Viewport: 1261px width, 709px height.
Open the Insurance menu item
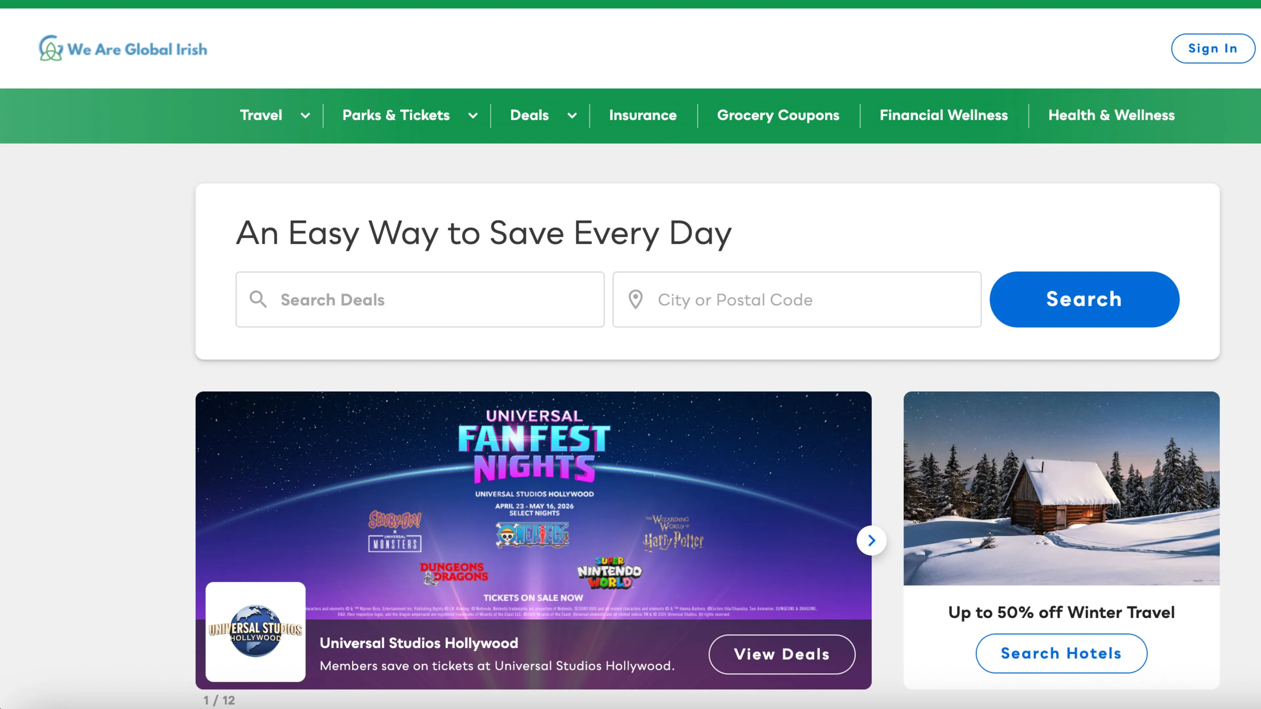643,116
